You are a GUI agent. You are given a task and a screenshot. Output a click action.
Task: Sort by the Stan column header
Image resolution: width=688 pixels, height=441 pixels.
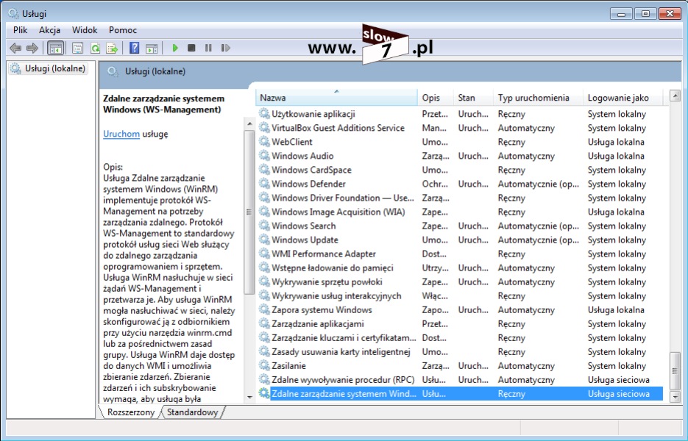coord(473,98)
